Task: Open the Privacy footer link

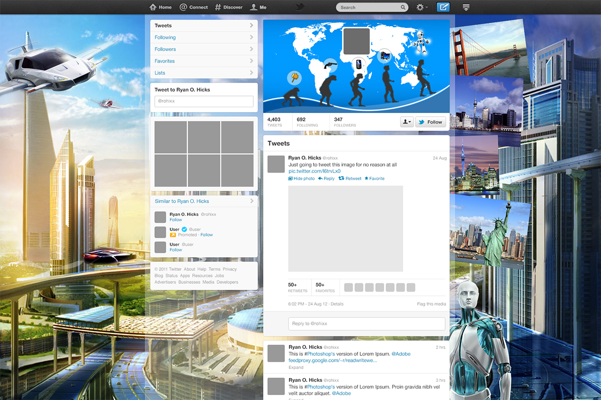Action: click(230, 269)
